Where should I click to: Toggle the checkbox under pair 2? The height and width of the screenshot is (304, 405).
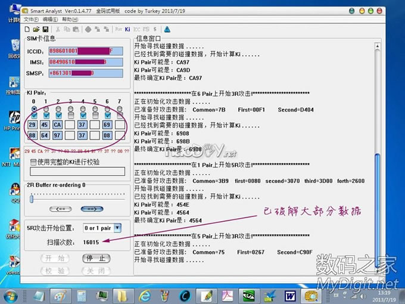pyautogui.click(x=58, y=116)
